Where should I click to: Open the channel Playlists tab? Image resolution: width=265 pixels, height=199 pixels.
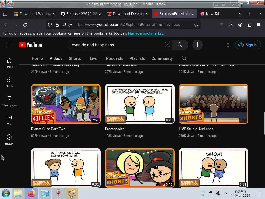(x=137, y=58)
